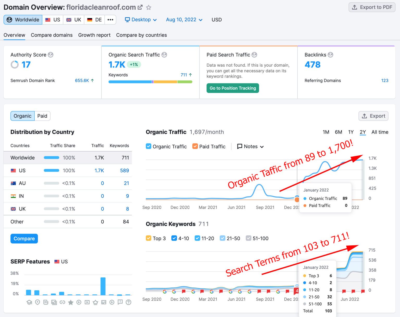Toggle the 51-100 keywords checkbox
400x317 pixels.
point(248,238)
